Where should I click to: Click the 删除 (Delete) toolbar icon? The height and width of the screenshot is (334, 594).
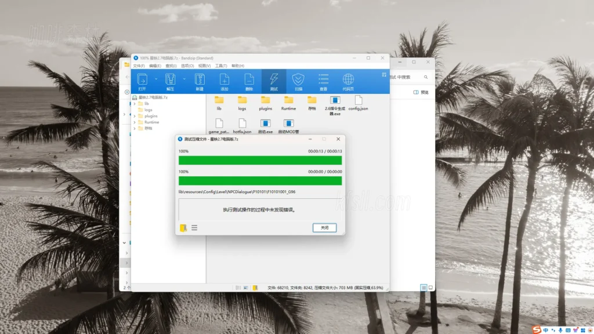[249, 81]
